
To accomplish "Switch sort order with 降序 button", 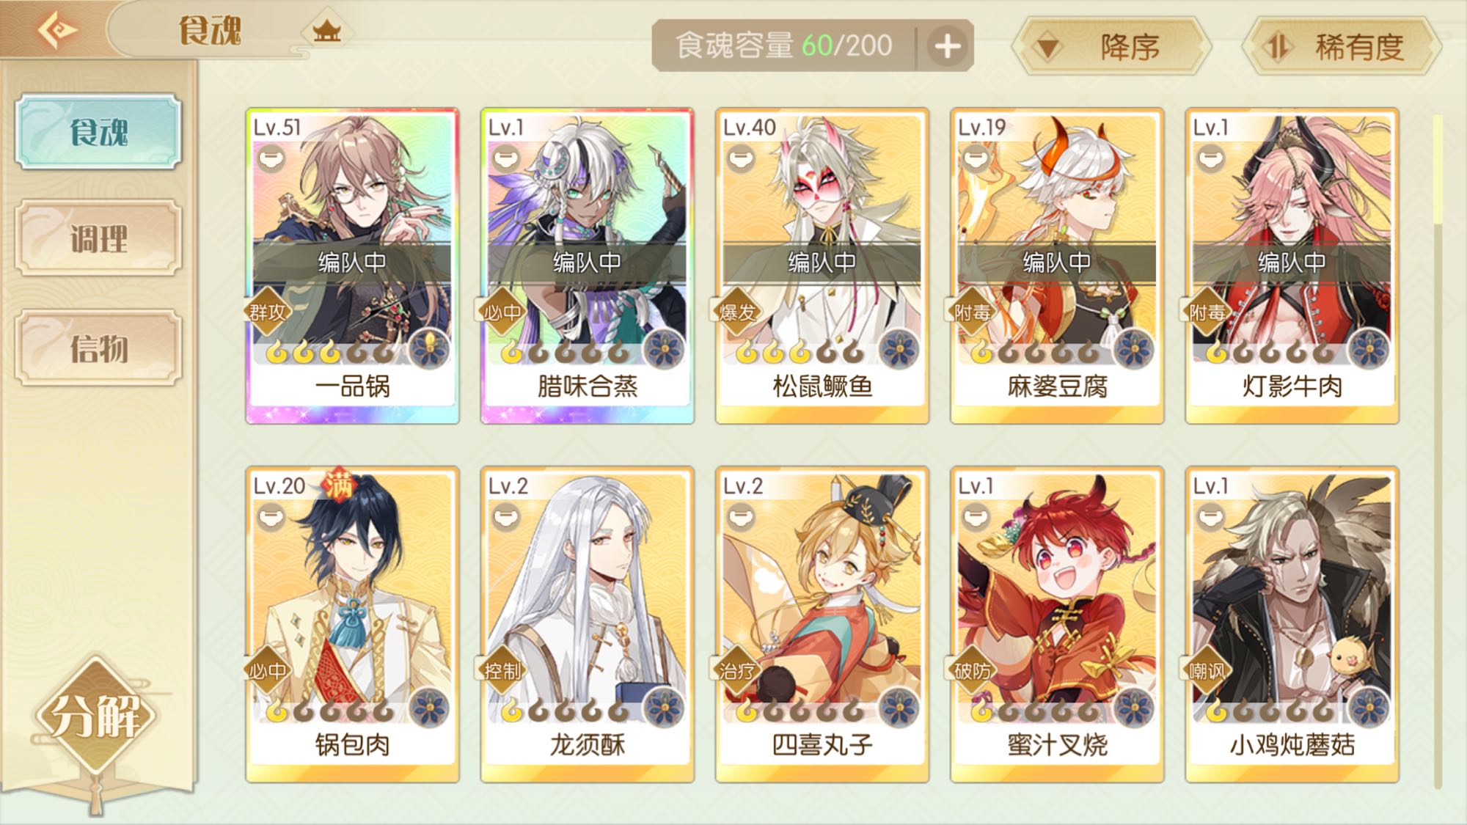I will point(1111,48).
